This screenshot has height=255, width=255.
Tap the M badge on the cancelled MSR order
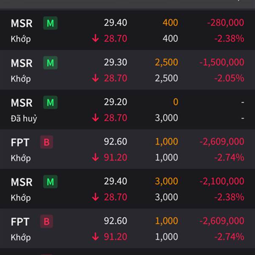(x=50, y=102)
